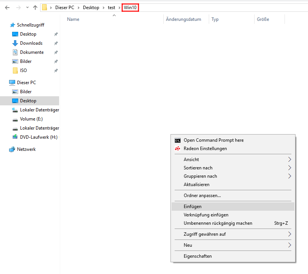Select Dieser PC in navigation pane
This screenshot has width=308, height=274.
point(27,83)
